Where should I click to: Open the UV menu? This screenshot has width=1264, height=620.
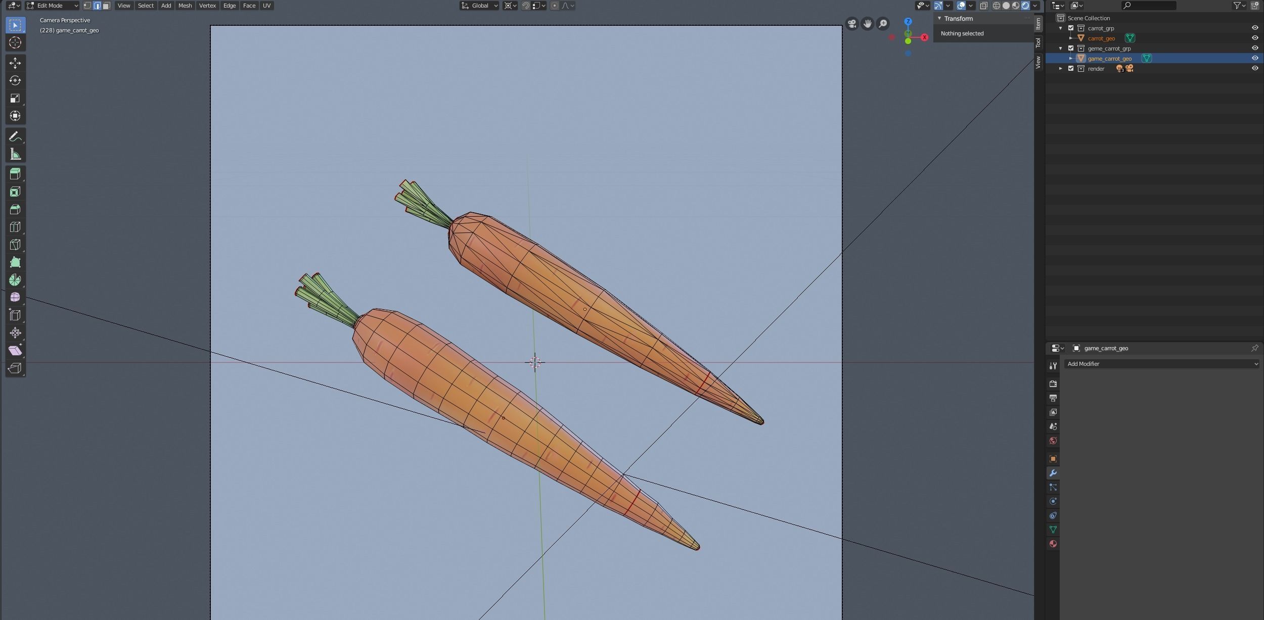(x=266, y=6)
